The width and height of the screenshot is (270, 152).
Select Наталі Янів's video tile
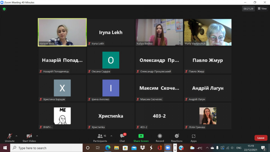62,32
